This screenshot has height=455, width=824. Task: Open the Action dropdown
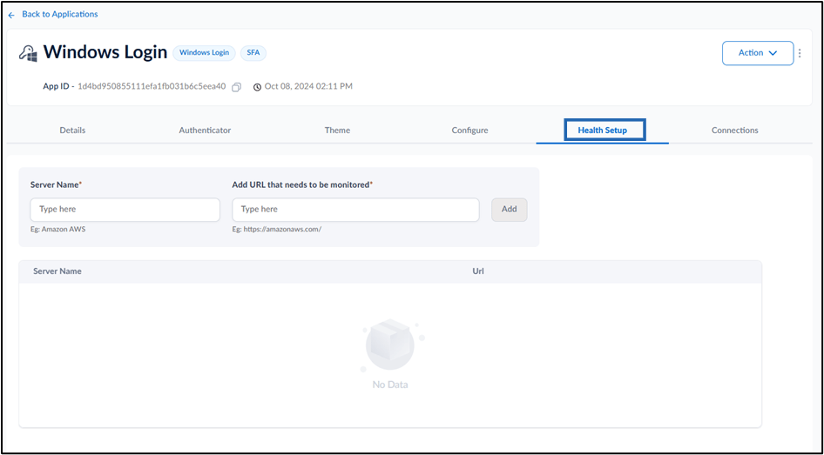click(758, 53)
